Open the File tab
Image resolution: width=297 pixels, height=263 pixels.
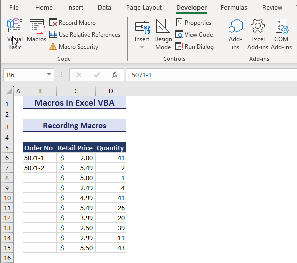pos(14,8)
